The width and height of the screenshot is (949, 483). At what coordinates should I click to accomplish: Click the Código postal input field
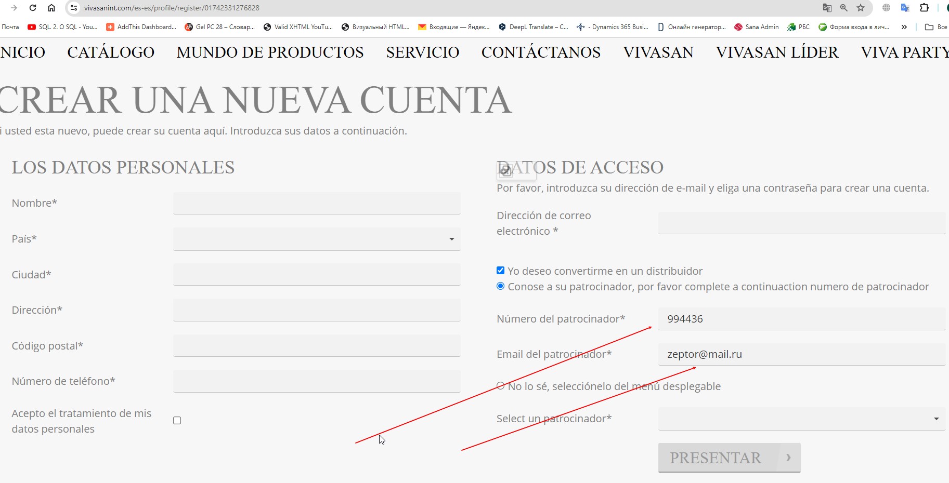click(x=317, y=345)
